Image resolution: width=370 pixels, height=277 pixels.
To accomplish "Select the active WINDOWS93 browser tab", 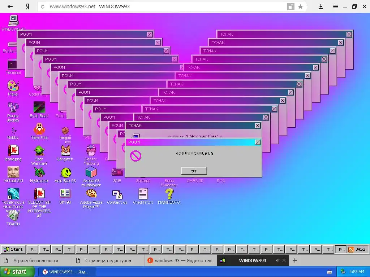I will 253,260.
